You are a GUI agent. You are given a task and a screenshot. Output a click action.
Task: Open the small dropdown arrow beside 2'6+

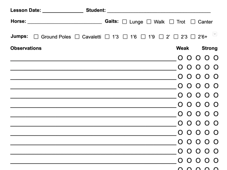[x=215, y=34]
